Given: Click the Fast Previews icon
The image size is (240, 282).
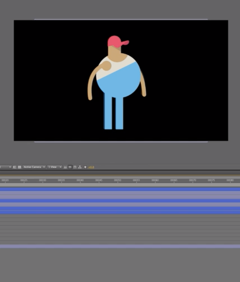Looking at the screenshot, I should (x=70, y=167).
